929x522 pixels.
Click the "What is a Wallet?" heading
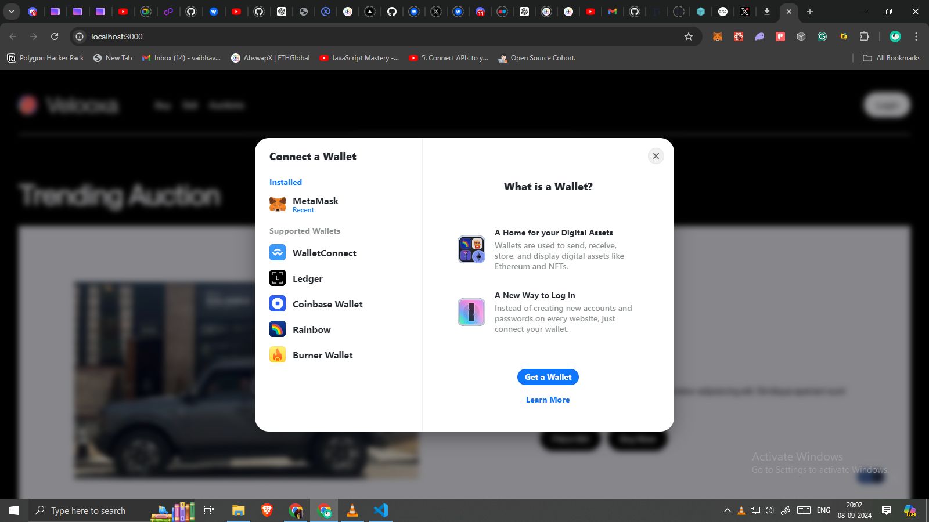click(x=548, y=186)
